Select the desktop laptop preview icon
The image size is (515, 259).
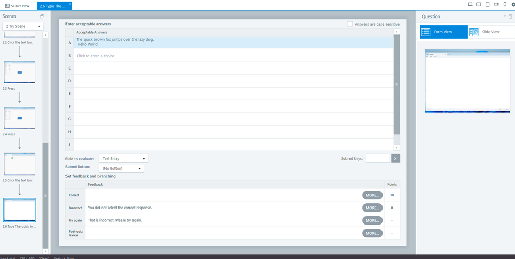pos(470,4)
